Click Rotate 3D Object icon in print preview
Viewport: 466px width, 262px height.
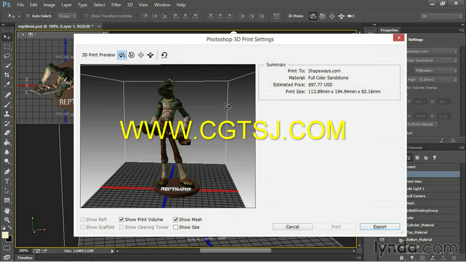[x=122, y=55]
